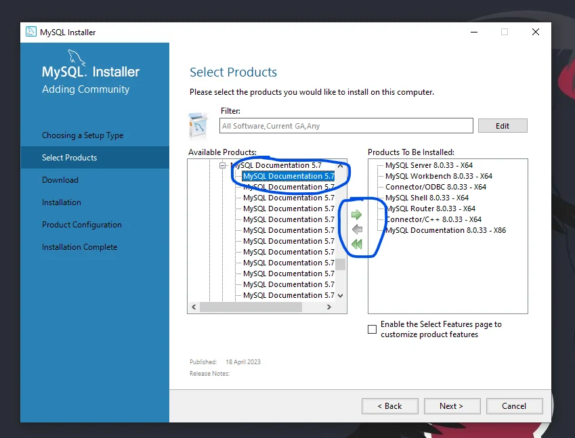The height and width of the screenshot is (438, 575).
Task: Click the MySQL Installer title bar icon
Action: 31,32
